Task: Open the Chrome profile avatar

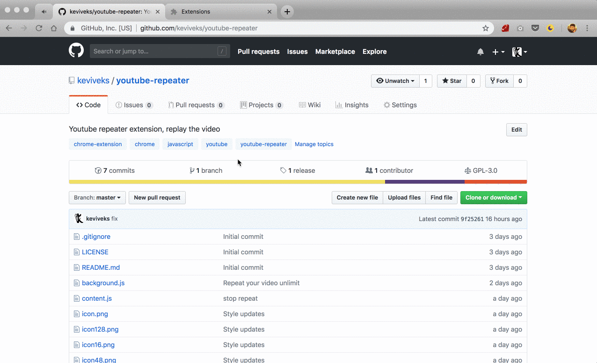Action: tap(572, 28)
